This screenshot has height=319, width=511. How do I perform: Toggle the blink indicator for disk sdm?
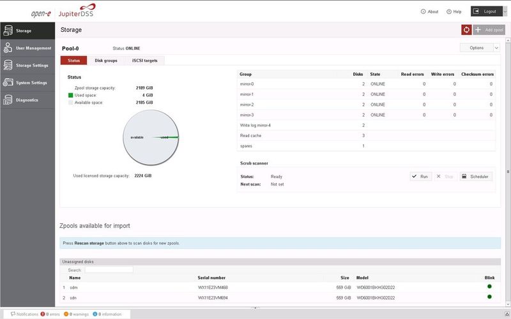[x=489, y=287]
